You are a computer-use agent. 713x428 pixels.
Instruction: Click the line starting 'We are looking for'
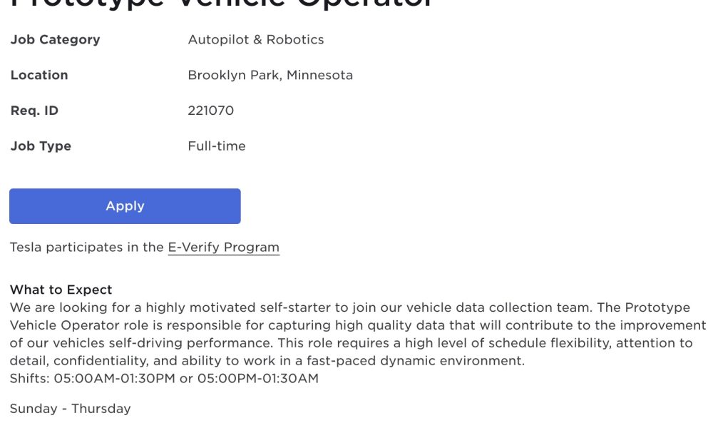coord(350,308)
